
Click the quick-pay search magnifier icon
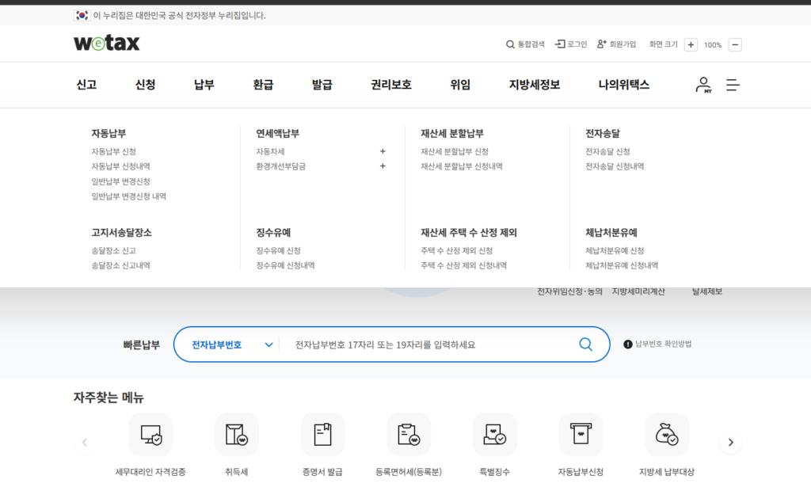coord(585,344)
